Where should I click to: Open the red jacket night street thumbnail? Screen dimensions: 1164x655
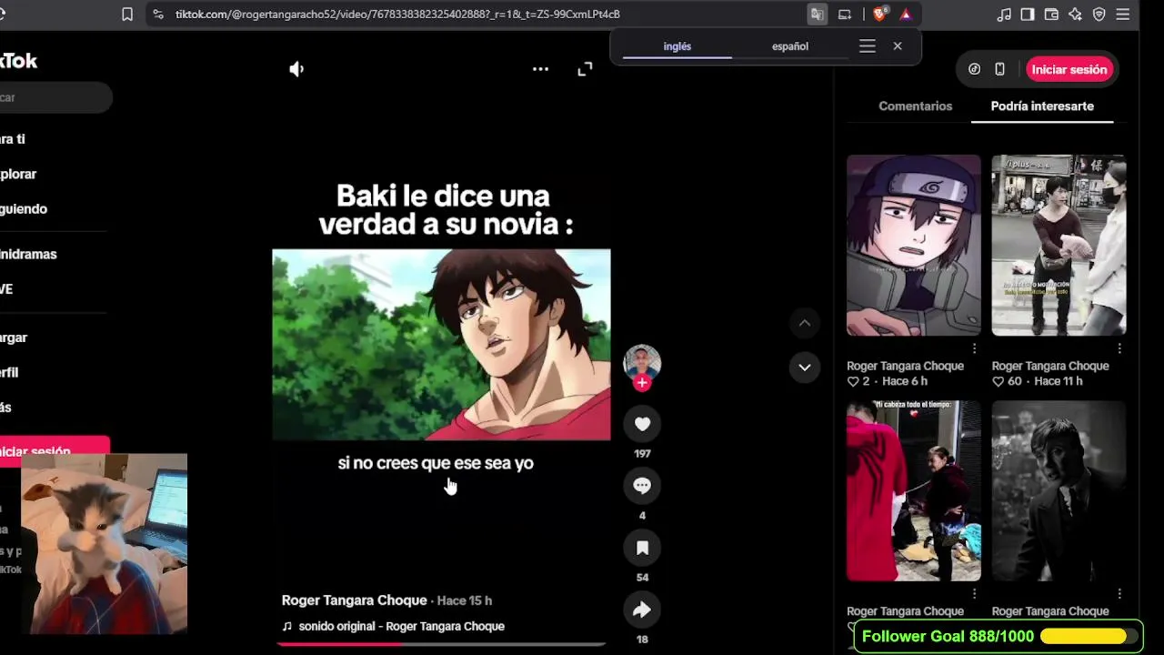[914, 491]
